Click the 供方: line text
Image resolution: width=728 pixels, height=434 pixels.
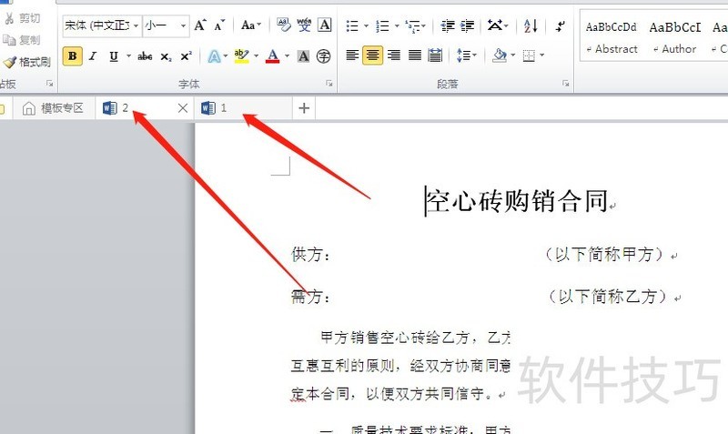(x=311, y=255)
